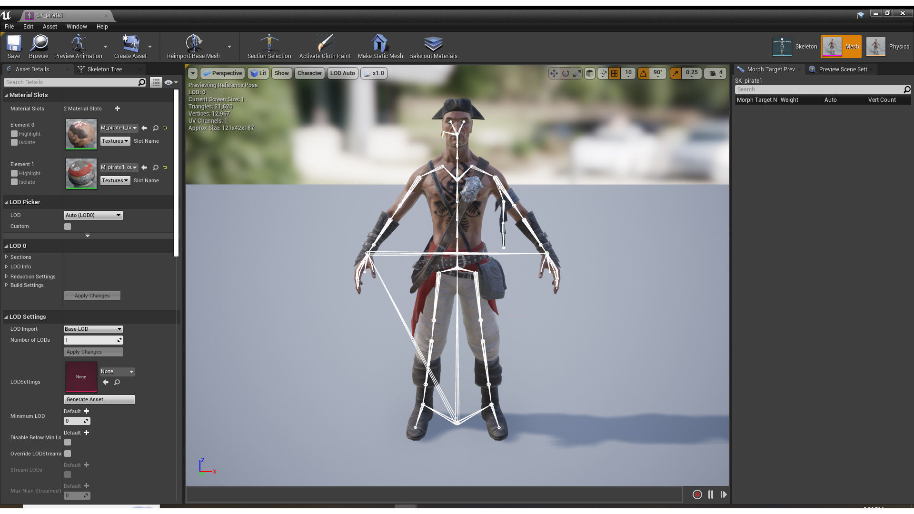Toggle world/local coordinate space icon
This screenshot has height=514, width=914.
point(590,73)
